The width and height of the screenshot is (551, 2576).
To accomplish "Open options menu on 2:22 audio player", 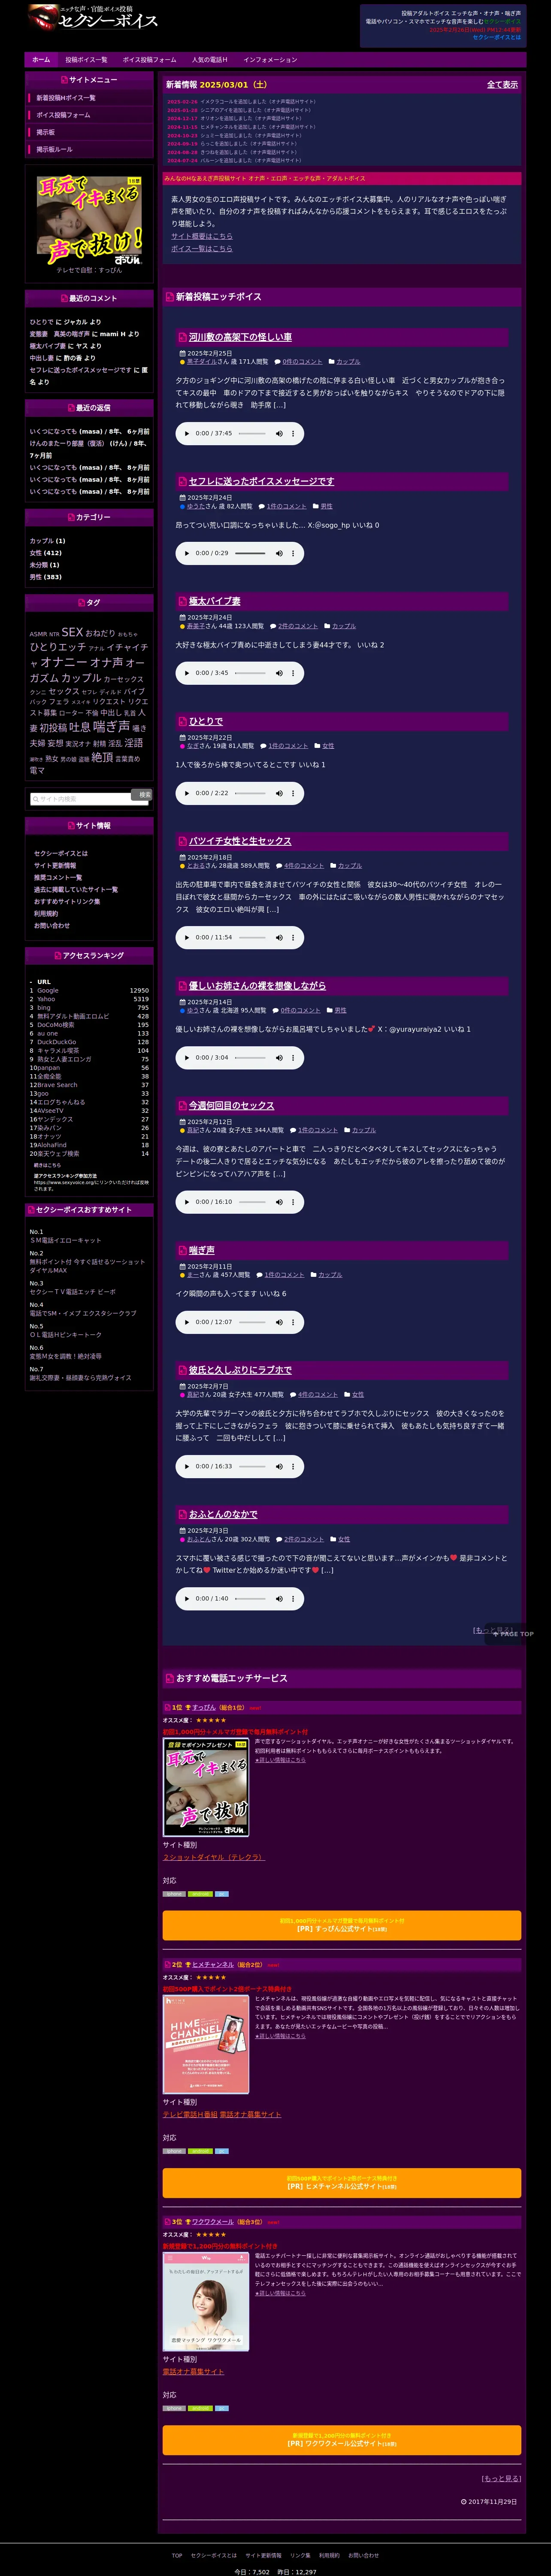I will [293, 793].
